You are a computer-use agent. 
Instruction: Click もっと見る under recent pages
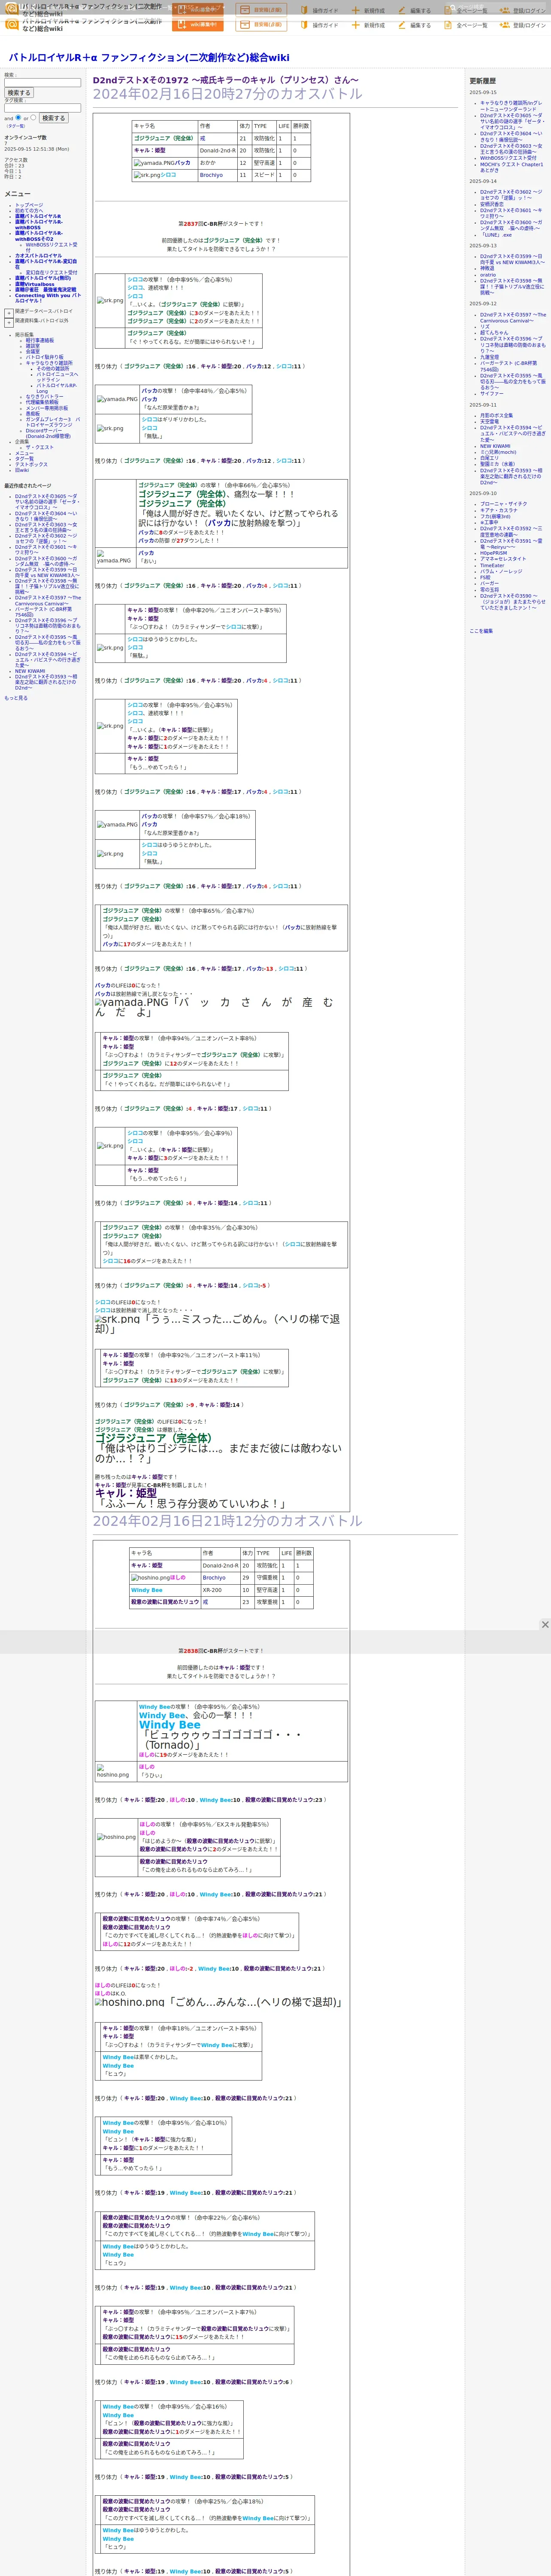[x=16, y=698]
